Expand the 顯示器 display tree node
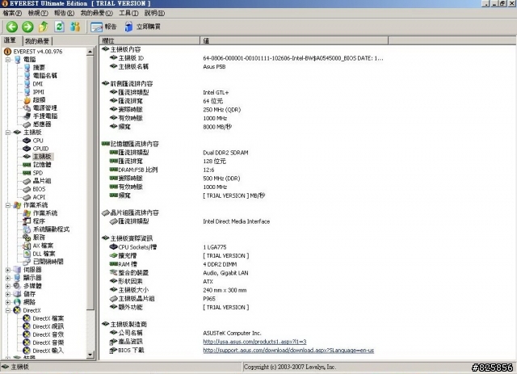Viewport: 517px width, 374px height. coord(8,278)
